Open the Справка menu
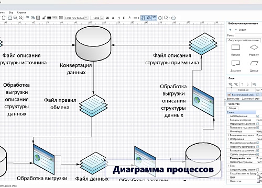The height and width of the screenshot is (188, 262). coord(21,13)
